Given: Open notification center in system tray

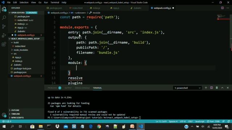Looking at the screenshot, I should coord(227,126).
